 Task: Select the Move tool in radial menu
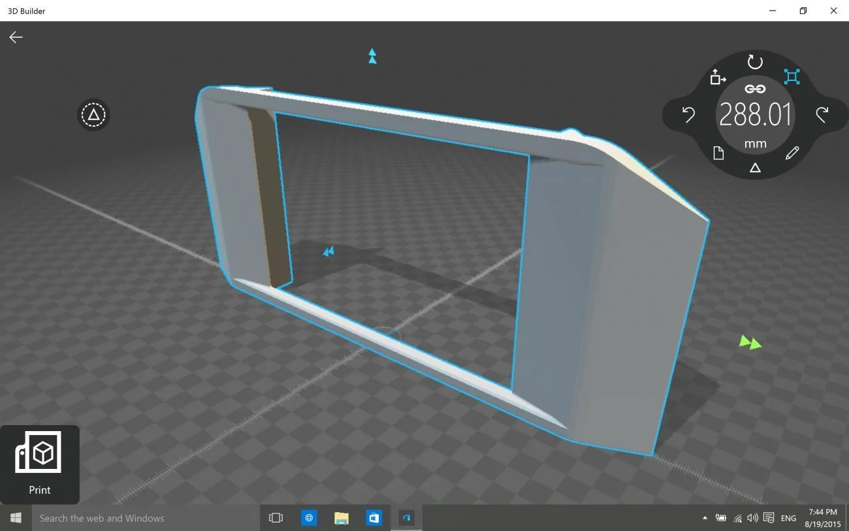[718, 77]
